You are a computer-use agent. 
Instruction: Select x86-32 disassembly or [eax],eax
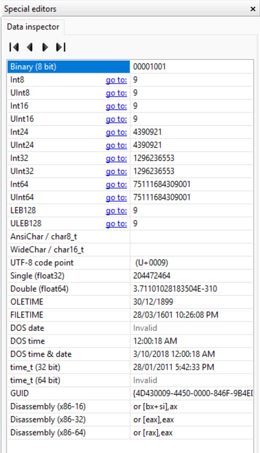pos(153,420)
